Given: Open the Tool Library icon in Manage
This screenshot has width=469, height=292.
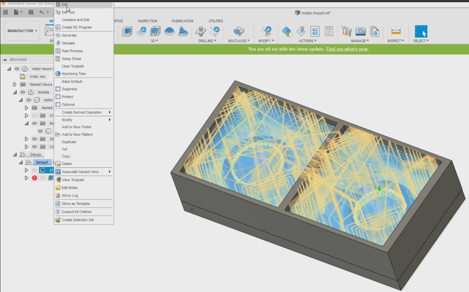Looking at the screenshot, I should 346,31.
